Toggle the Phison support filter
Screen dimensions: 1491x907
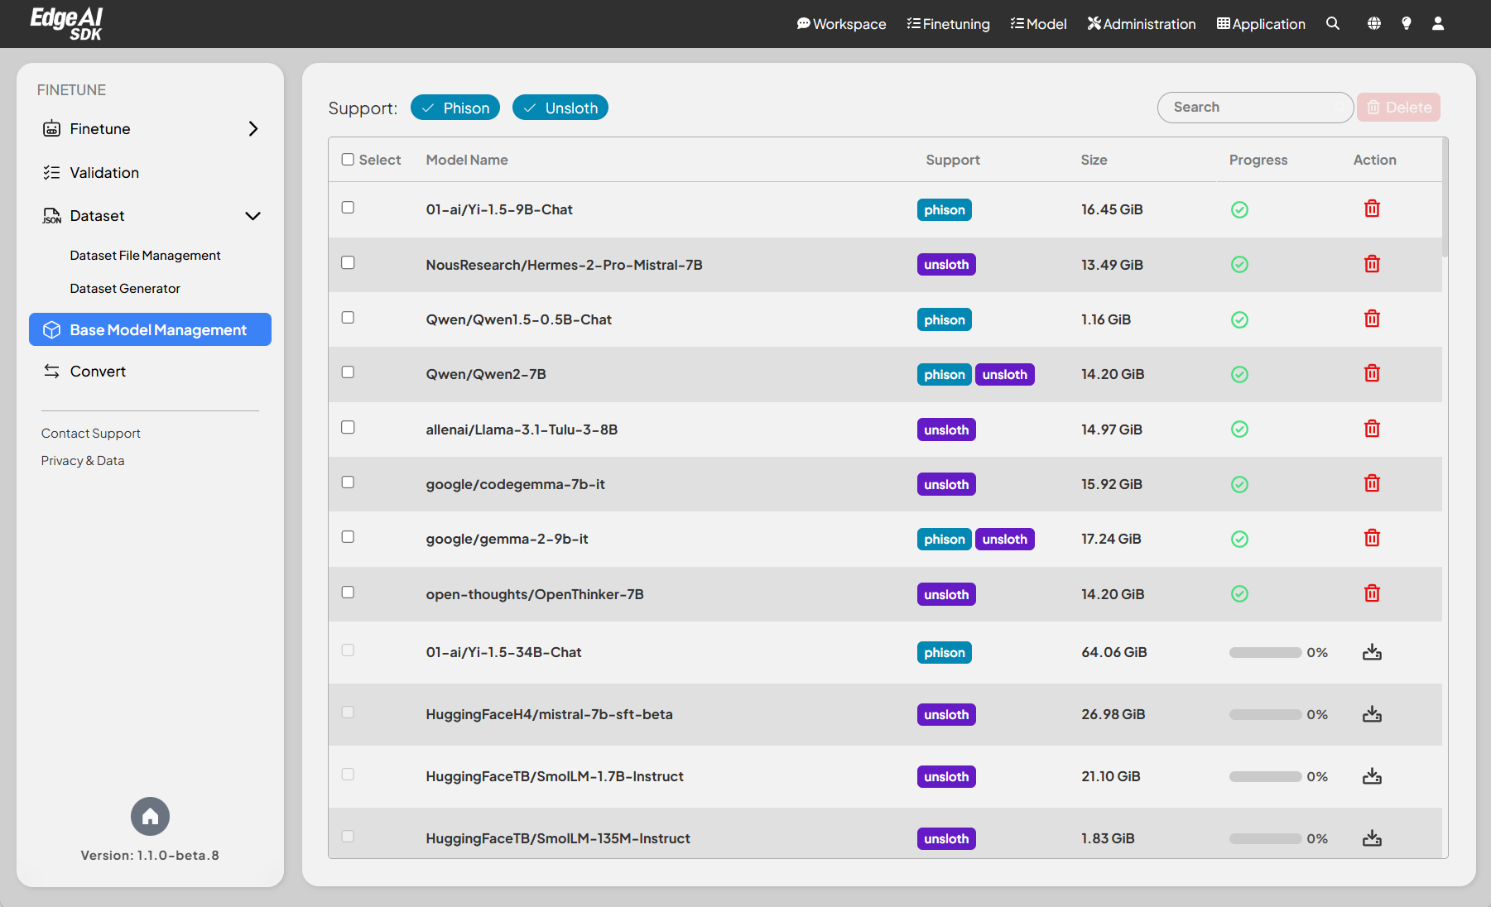pyautogui.click(x=455, y=108)
